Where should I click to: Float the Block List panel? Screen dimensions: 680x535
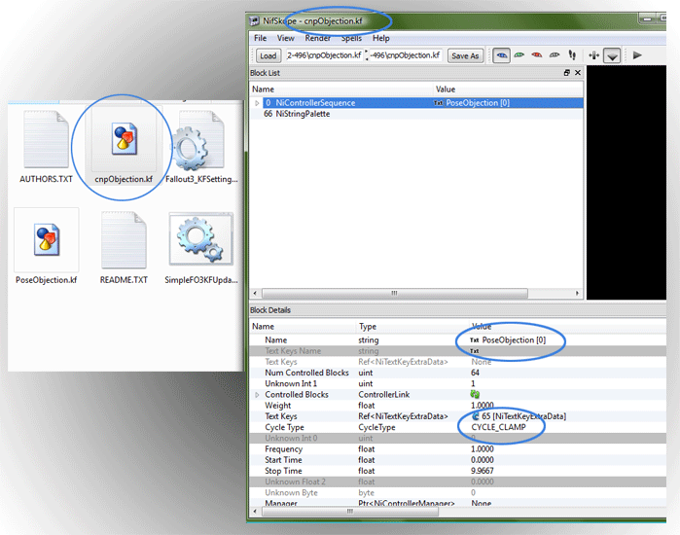click(566, 73)
